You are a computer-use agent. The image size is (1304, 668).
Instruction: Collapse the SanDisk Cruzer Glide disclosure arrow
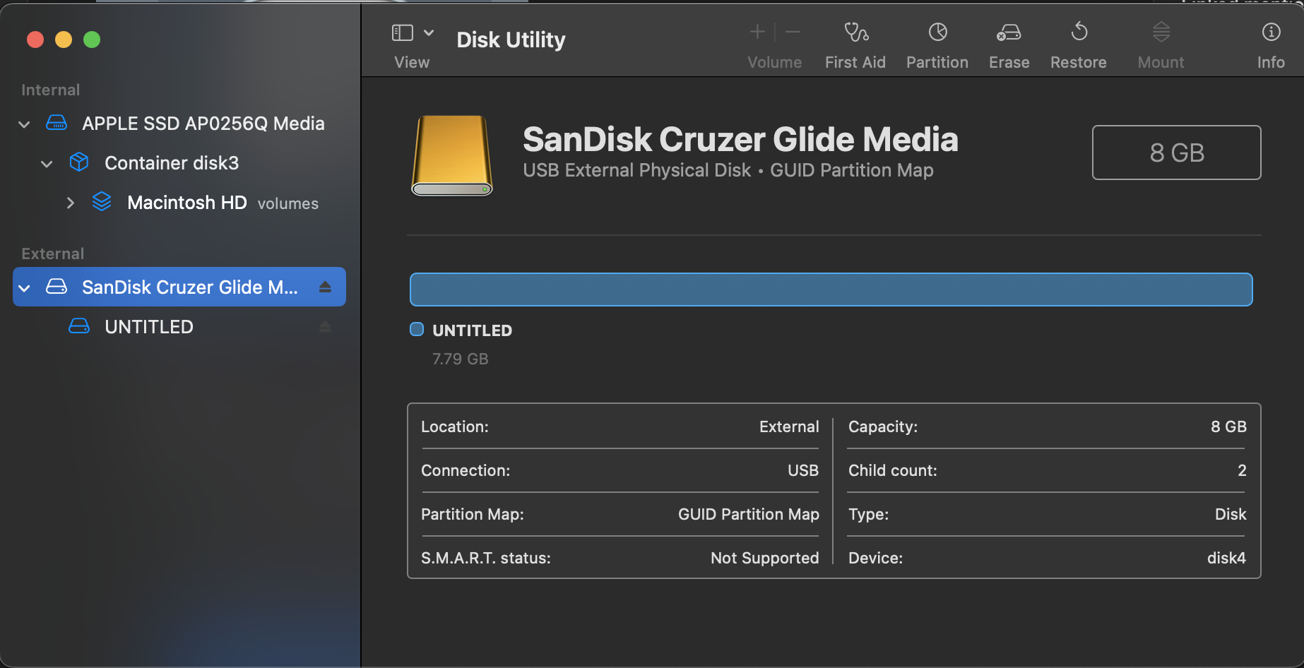click(x=24, y=288)
